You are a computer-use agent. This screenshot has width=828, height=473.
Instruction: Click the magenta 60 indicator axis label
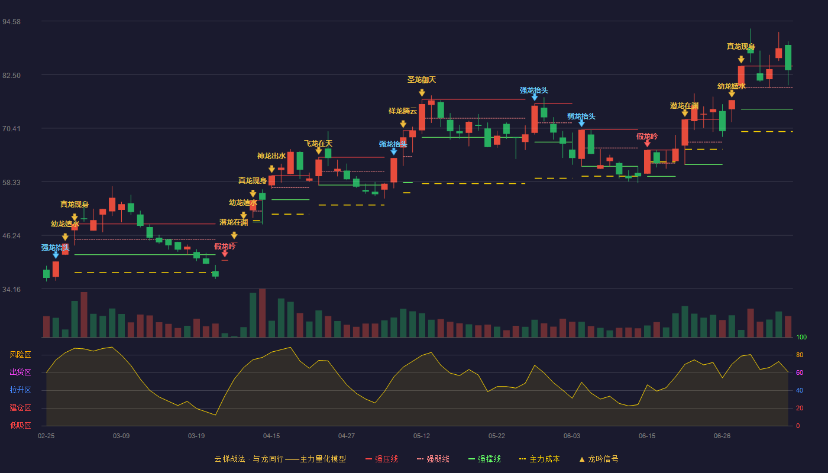pos(800,372)
